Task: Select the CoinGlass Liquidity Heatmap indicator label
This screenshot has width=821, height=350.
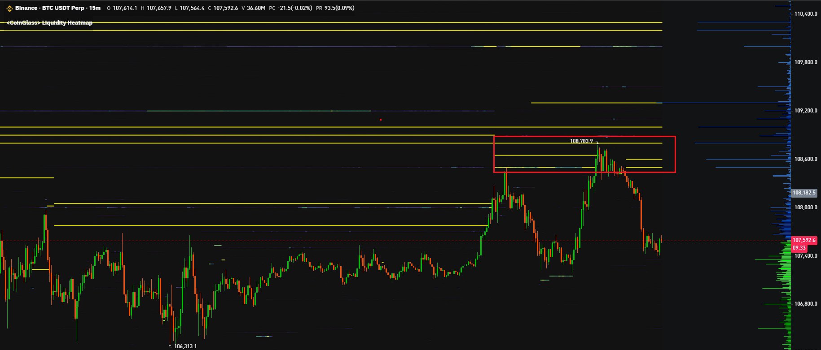Action: [49, 22]
